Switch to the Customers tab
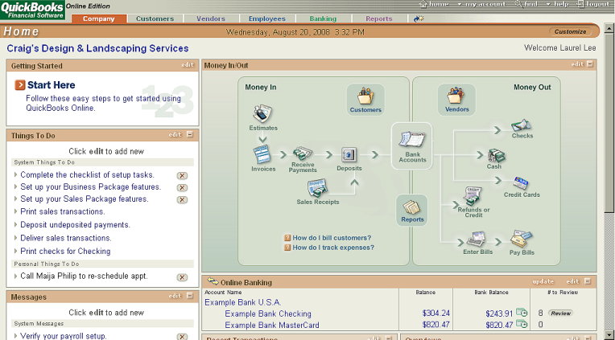The image size is (615, 340). [x=155, y=18]
